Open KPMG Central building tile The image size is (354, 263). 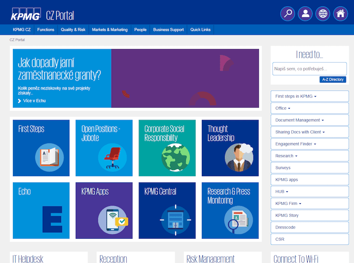(167, 211)
